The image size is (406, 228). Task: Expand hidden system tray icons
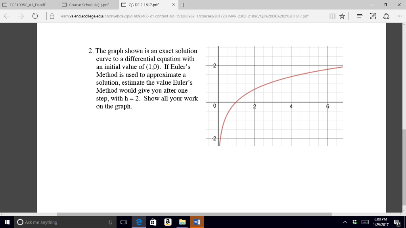[x=345, y=222]
